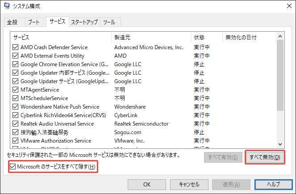This screenshot has width=296, height=194.
Task: Click the 無効化の日付 column header
Action: click(x=249, y=38)
